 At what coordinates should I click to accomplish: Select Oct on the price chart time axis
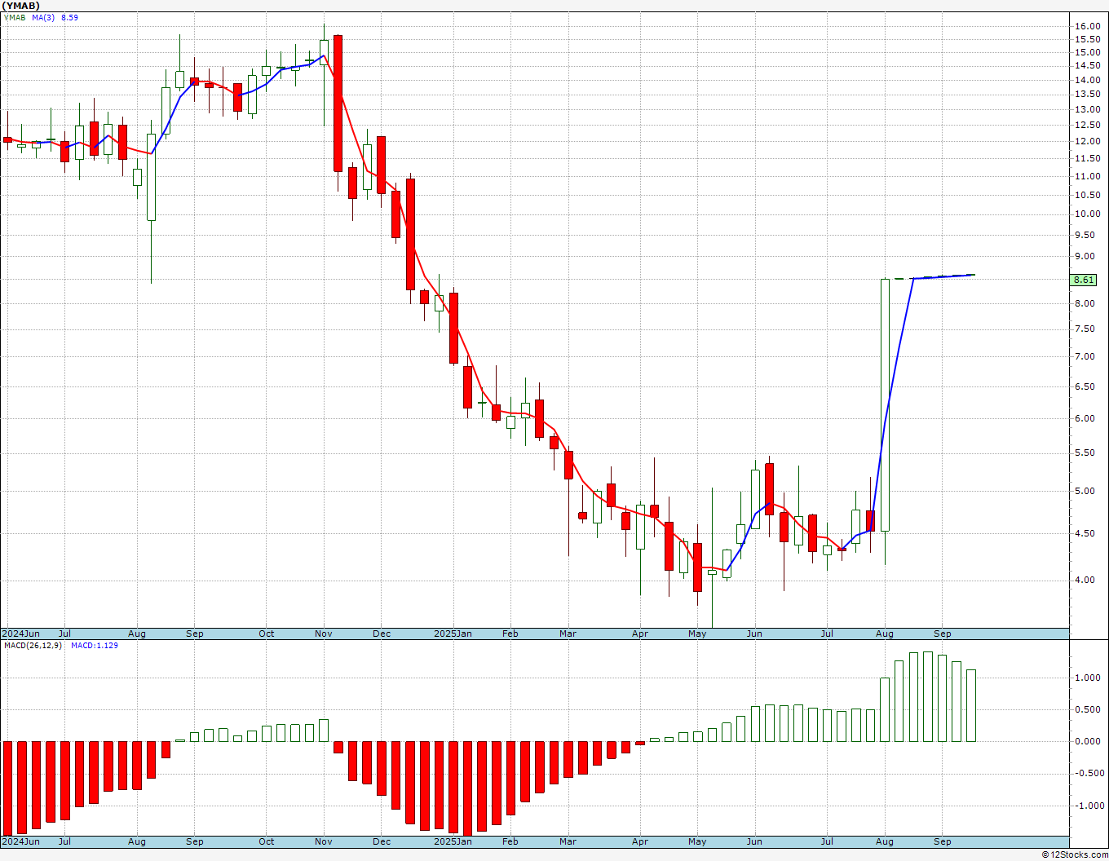tap(267, 634)
